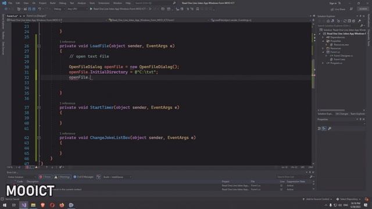Open the Visual Studio taskbar icon
The height and width of the screenshot is (209, 372).
tap(24, 205)
